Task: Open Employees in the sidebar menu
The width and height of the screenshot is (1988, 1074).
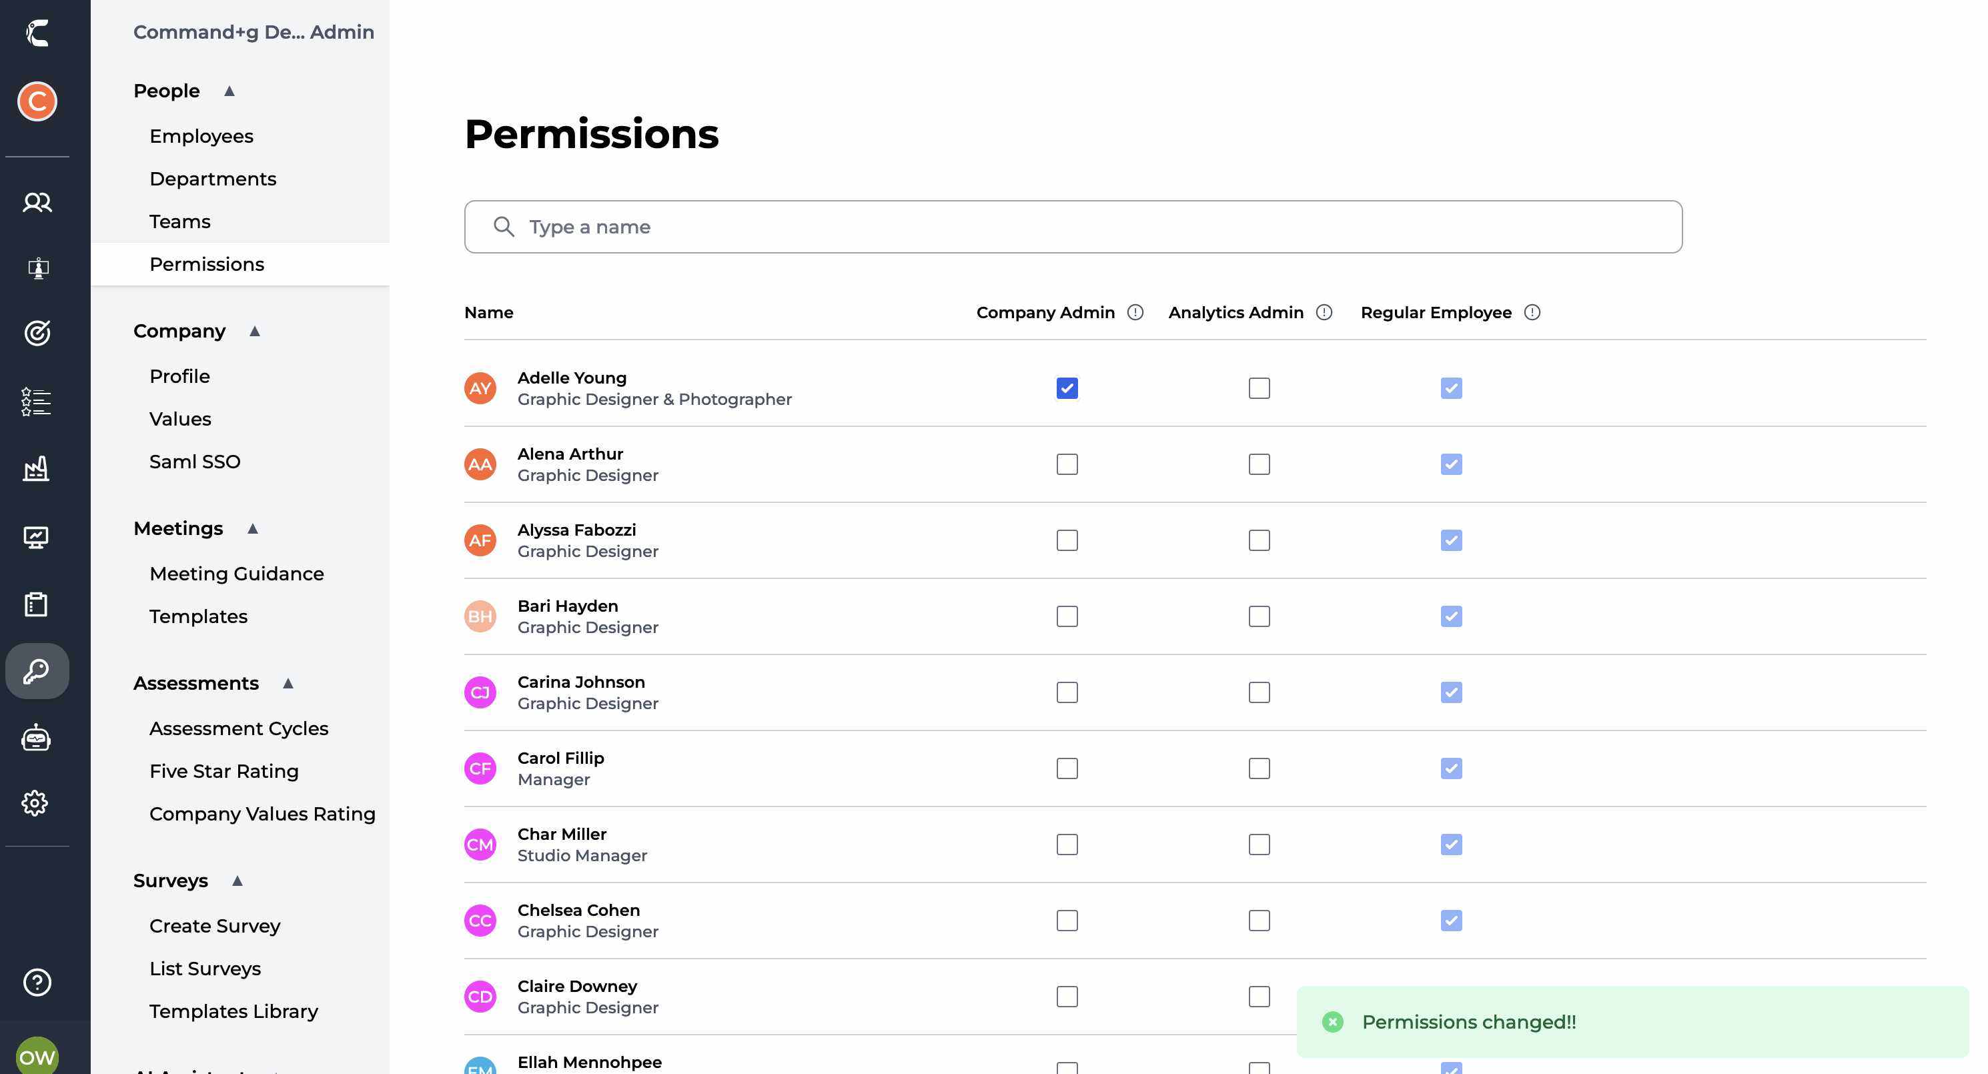Action: click(x=201, y=136)
